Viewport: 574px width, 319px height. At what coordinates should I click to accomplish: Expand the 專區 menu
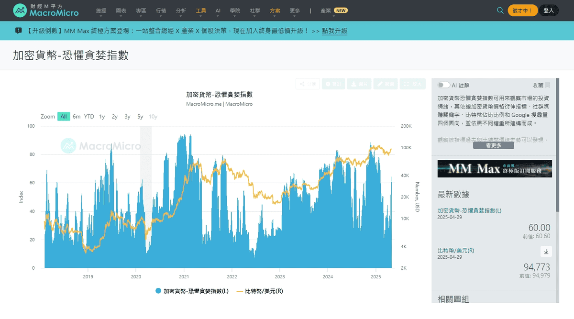[x=141, y=10]
